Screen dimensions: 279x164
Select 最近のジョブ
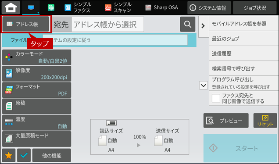[x=243, y=39]
